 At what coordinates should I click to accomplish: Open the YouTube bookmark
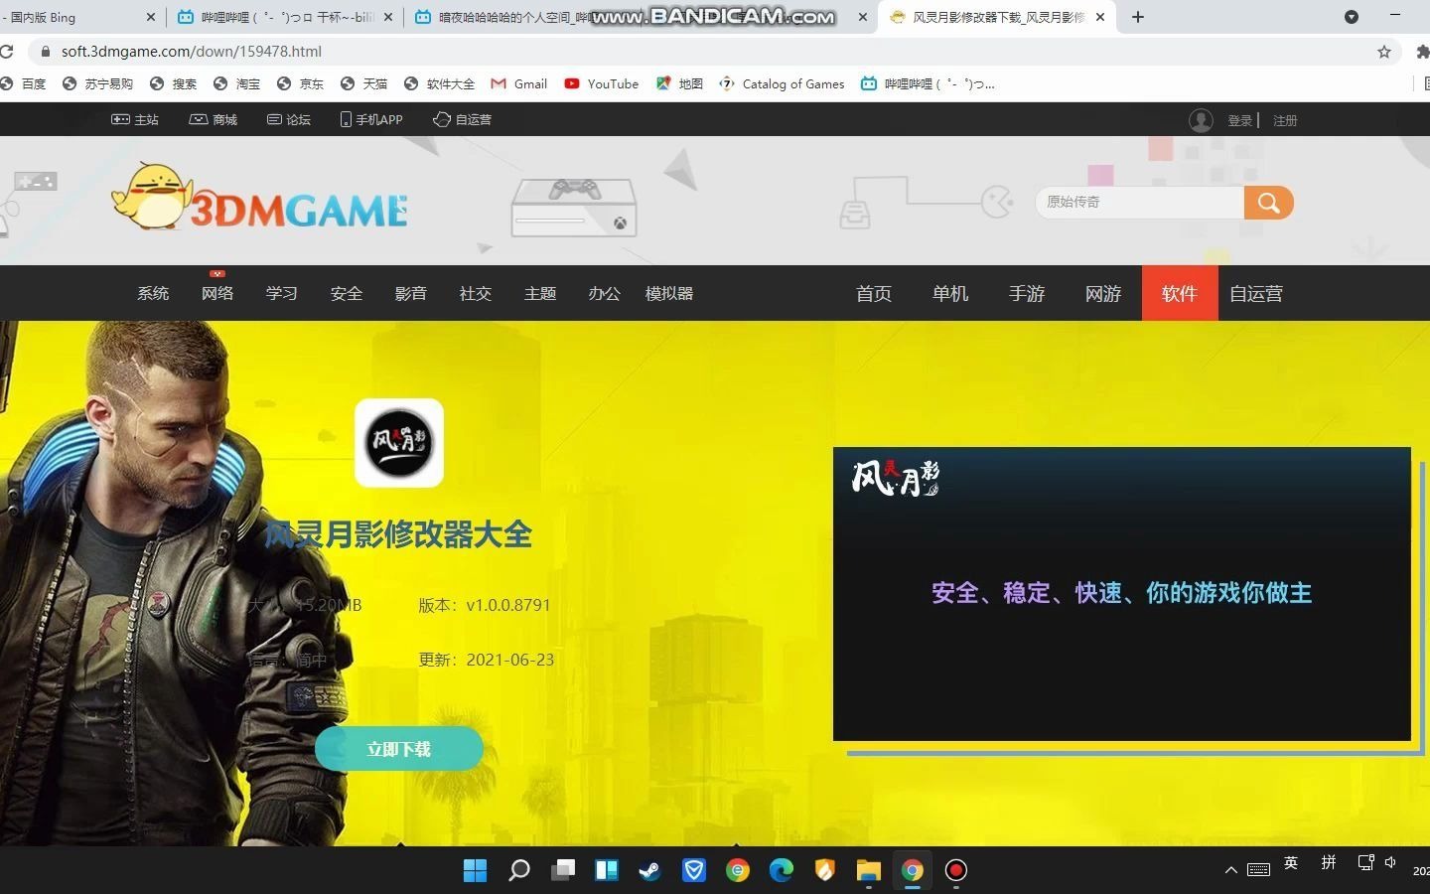pyautogui.click(x=602, y=84)
